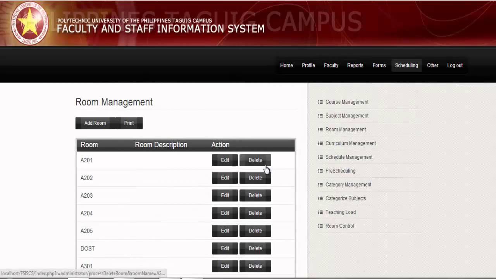Delete the DOST room
Image resolution: width=496 pixels, height=279 pixels.
click(x=255, y=248)
